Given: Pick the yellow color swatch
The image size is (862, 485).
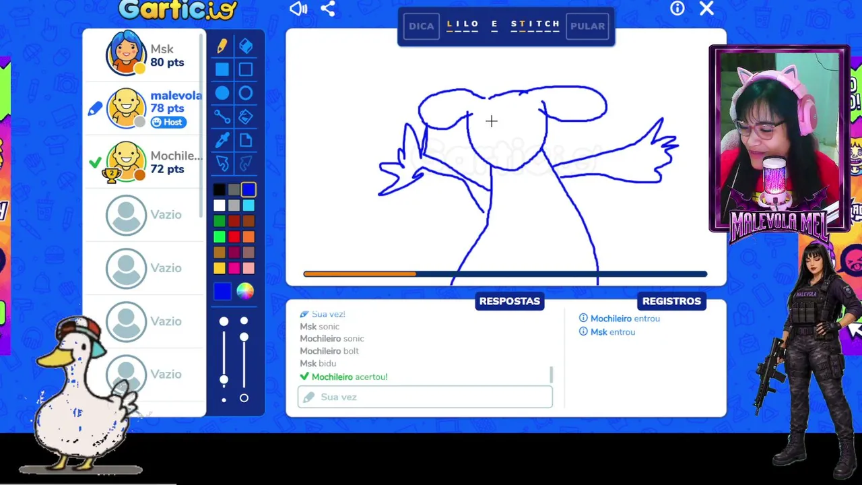Looking at the screenshot, I should pos(219,268).
